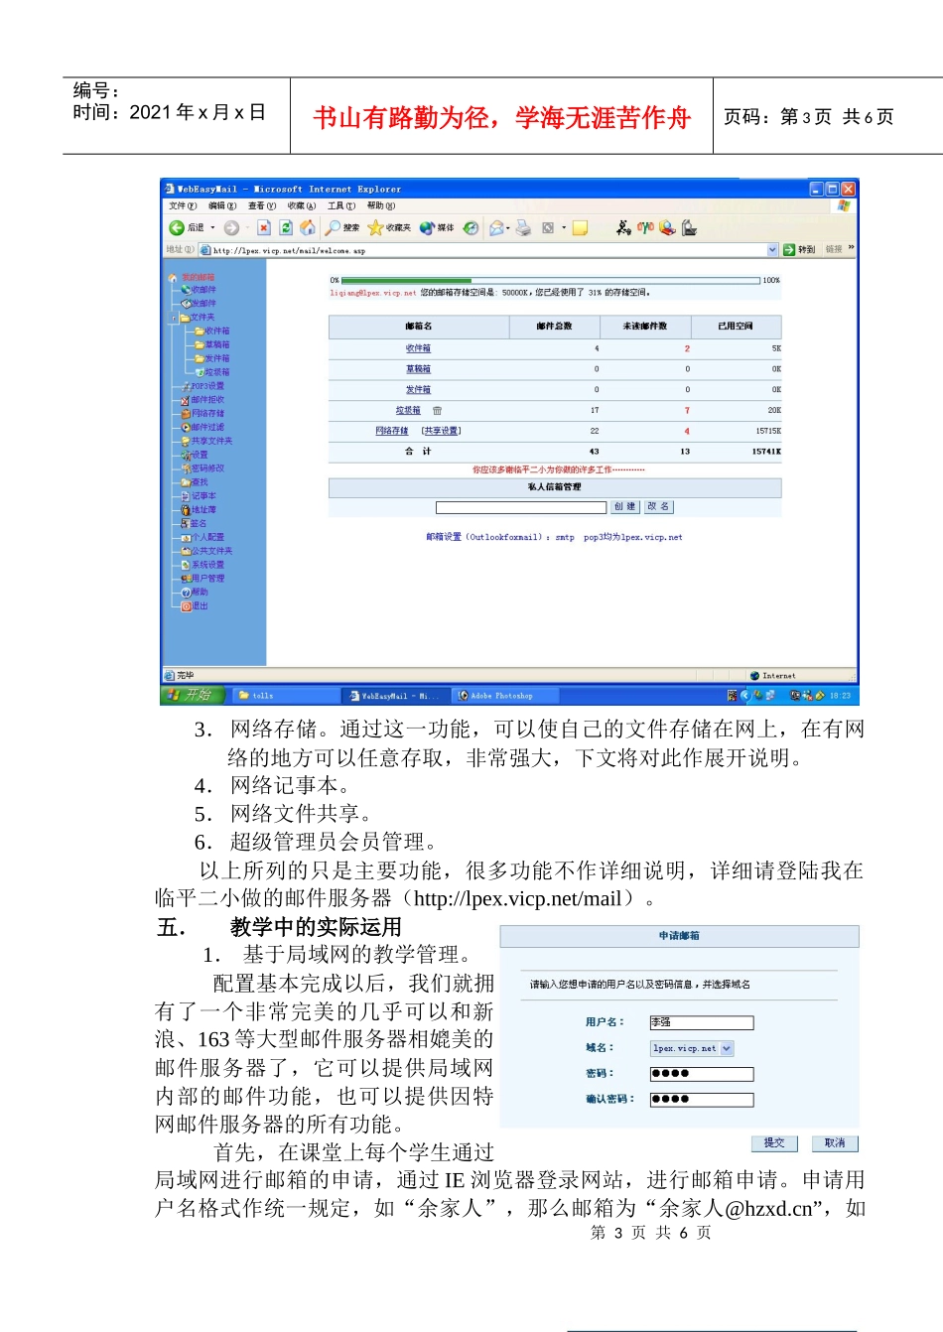Click the 共享设置 link
This screenshot has height=1332, width=943.
[441, 431]
